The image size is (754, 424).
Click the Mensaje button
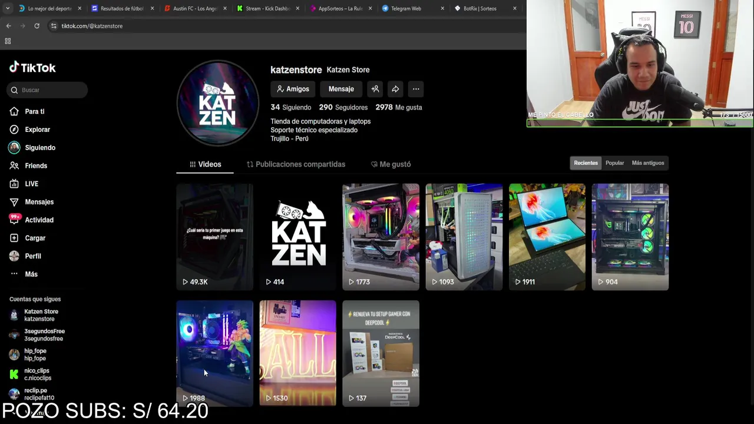[x=341, y=89]
